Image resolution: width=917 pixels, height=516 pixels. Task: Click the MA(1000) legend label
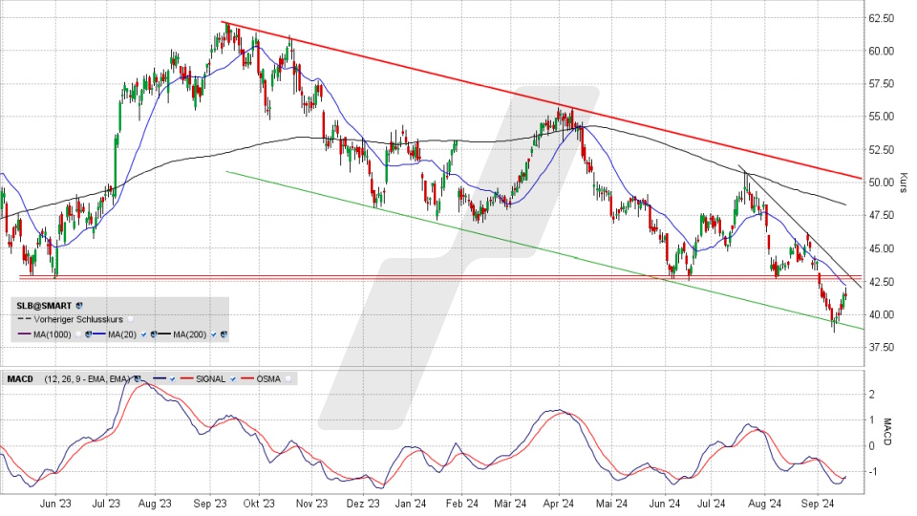(x=52, y=334)
